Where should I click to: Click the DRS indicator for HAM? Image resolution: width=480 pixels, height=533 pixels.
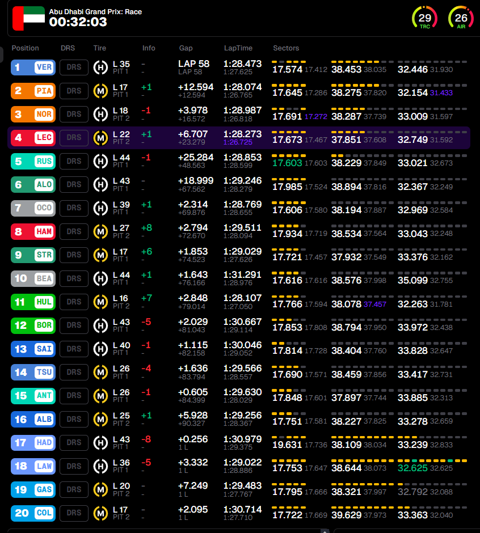coord(74,231)
